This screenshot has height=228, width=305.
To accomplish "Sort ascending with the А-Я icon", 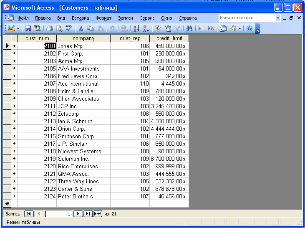I will 136,28.
